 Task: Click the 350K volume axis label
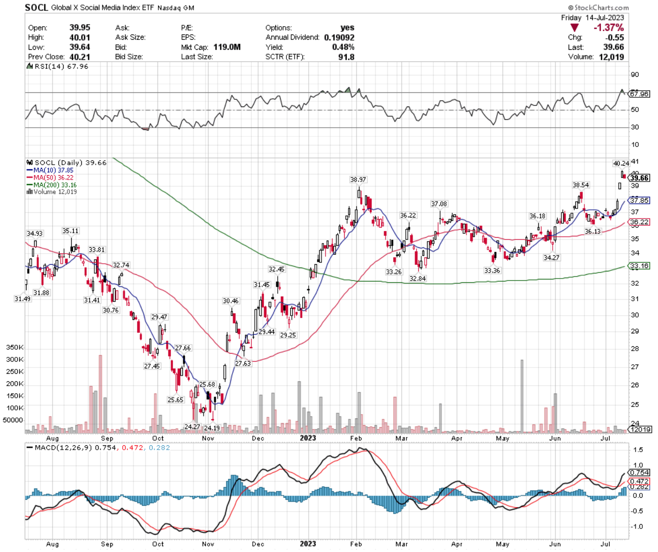[x=15, y=348]
